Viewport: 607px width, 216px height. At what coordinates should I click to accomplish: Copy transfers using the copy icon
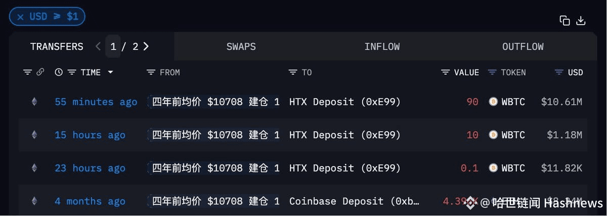pos(565,20)
